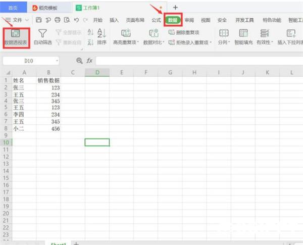Switch to the 页面布局 ribbon tab
Viewport: 303px width, 245px height.
coord(135,20)
